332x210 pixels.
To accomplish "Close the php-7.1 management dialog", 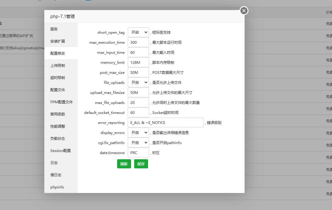I will point(244,11).
